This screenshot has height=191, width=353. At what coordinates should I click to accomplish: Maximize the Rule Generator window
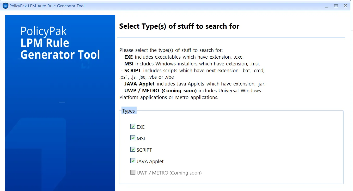336,5
